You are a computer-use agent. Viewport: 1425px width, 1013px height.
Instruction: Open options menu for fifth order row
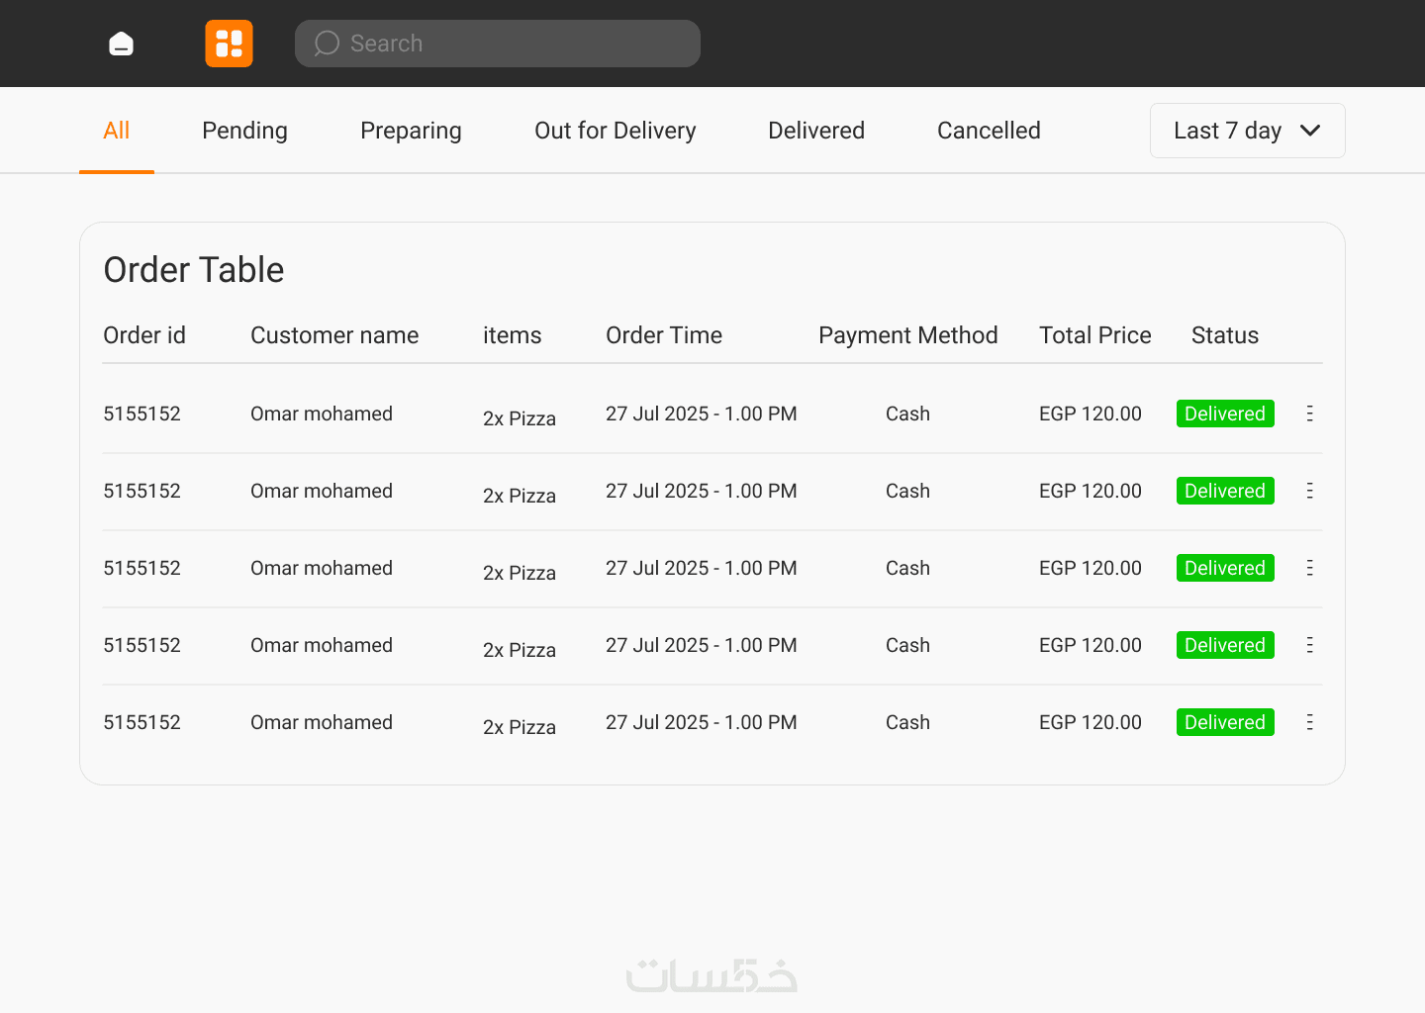(1309, 722)
